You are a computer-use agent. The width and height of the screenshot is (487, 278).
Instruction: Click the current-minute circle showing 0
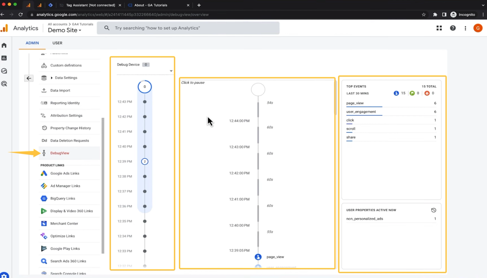click(x=145, y=87)
